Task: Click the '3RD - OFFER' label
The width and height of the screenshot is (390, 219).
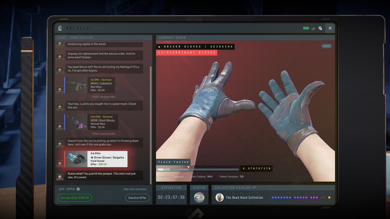Action: (x=67, y=189)
